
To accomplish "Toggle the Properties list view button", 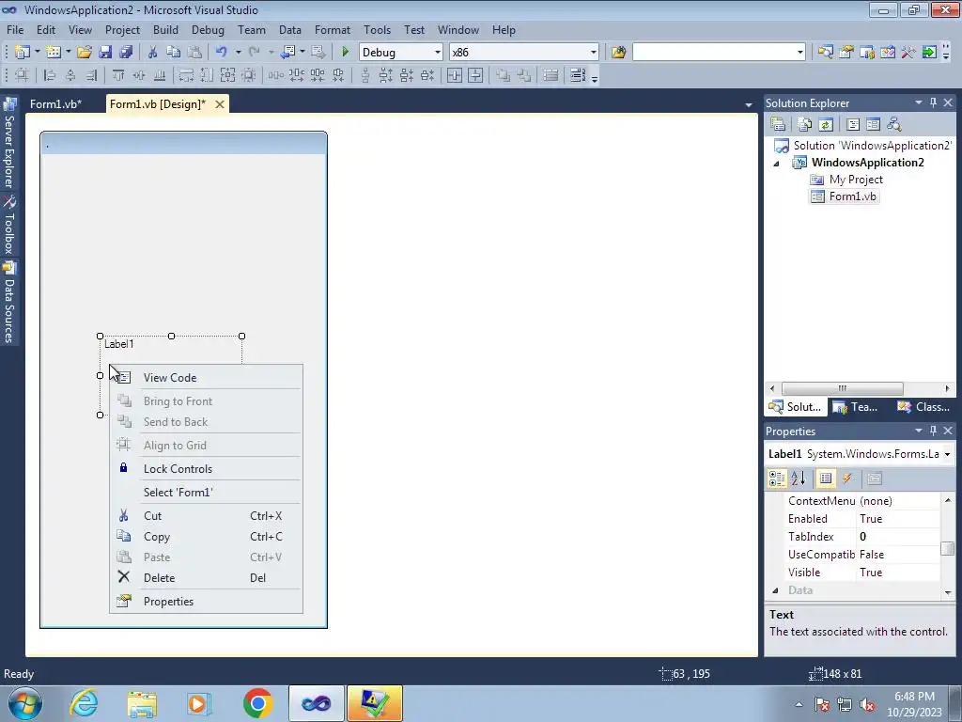I will pos(826,479).
